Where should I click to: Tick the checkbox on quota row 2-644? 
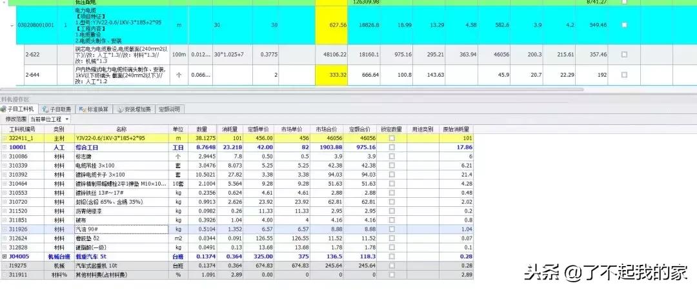624,75
